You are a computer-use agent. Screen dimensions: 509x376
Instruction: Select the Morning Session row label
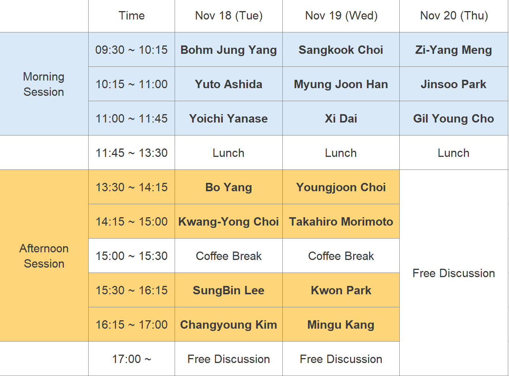[x=44, y=84]
